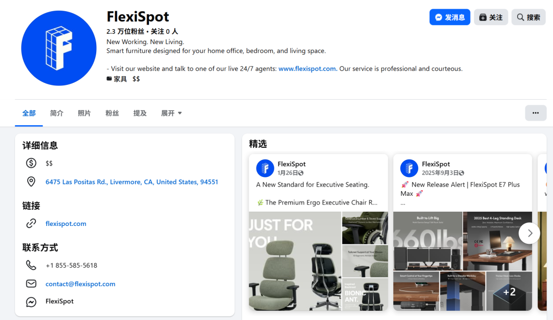Click the Messenger icon beside FlexiSpot contact
Image resolution: width=553 pixels, height=320 pixels.
point(31,302)
